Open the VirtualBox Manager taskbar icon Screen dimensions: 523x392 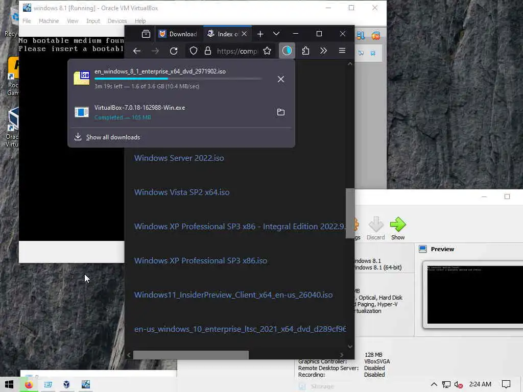66,384
